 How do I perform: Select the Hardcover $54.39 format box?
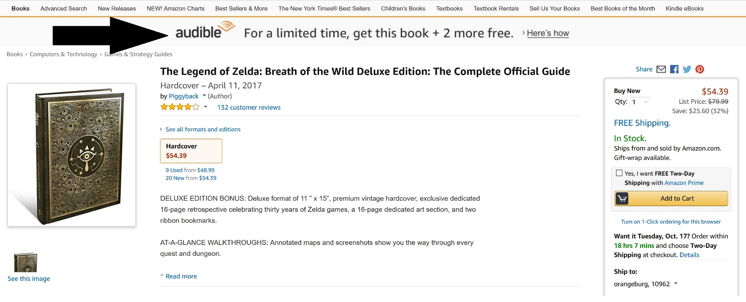tap(191, 151)
